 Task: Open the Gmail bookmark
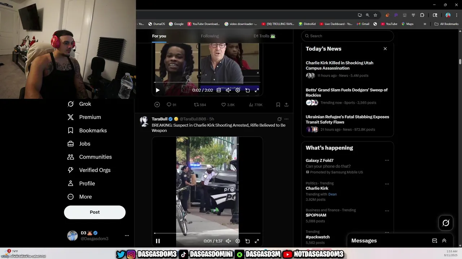click(x=363, y=24)
